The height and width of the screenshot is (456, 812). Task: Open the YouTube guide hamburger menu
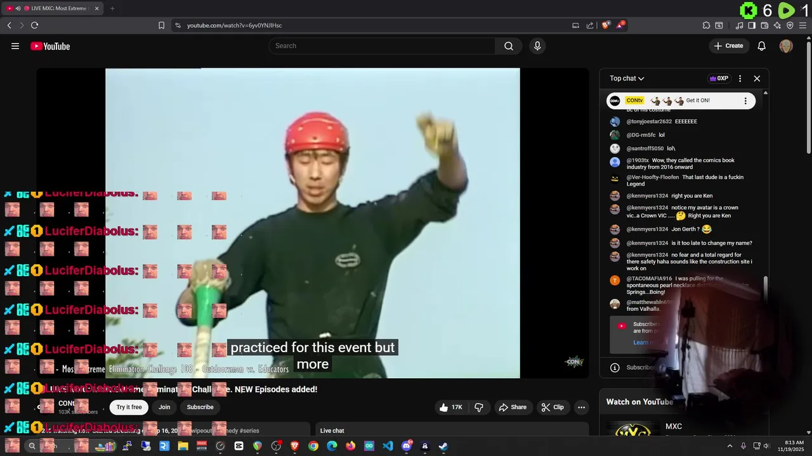point(15,46)
